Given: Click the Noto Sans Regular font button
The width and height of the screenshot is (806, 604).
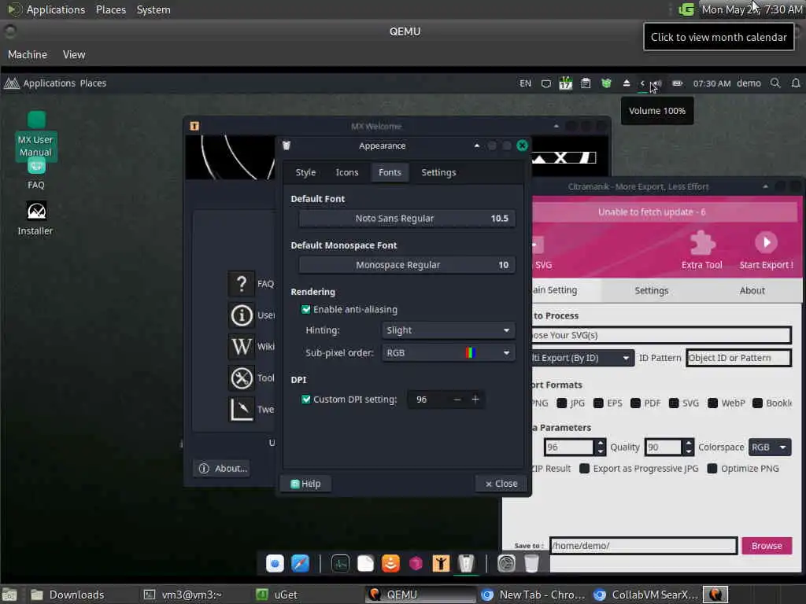Looking at the screenshot, I should point(407,219).
